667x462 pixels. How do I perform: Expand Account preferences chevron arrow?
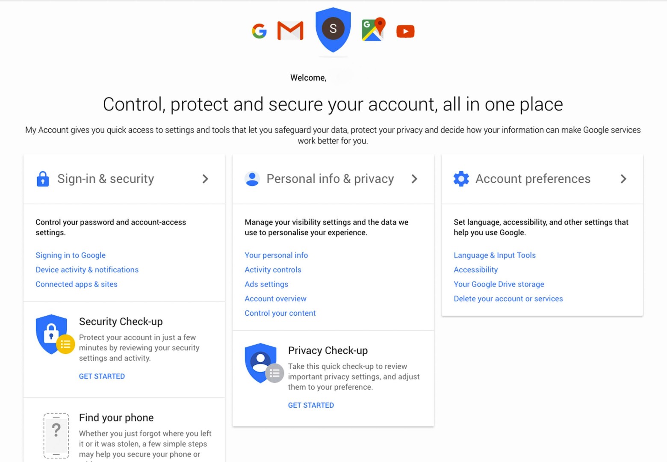623,179
